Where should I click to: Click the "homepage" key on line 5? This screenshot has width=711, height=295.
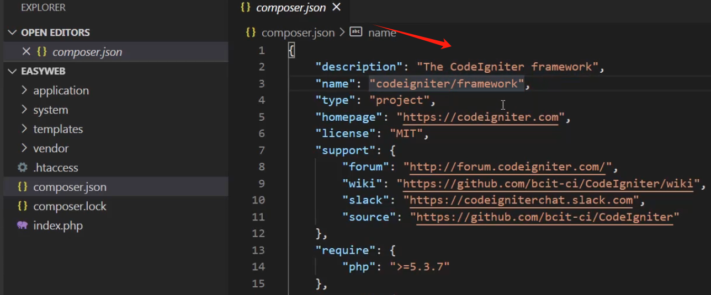point(349,117)
